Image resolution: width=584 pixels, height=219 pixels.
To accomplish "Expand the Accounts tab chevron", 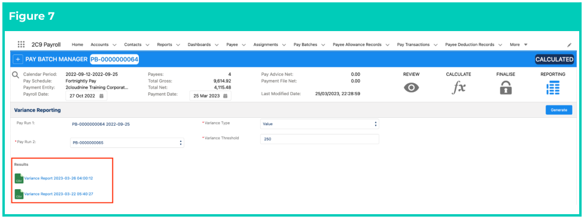I will point(114,45).
